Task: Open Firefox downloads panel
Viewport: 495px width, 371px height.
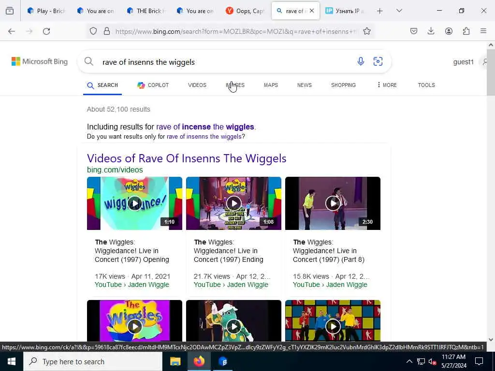Action: 431,31
